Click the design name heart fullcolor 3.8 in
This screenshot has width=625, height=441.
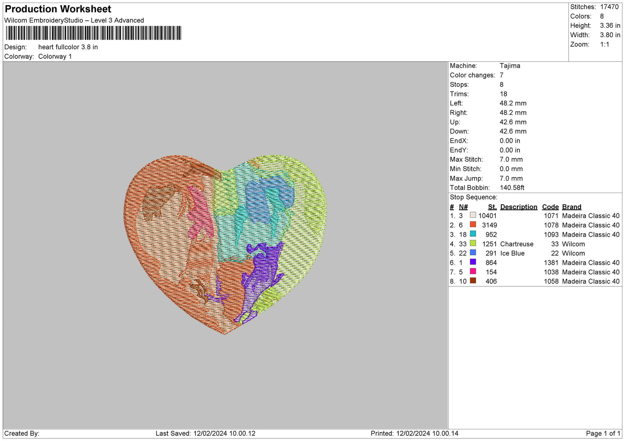click(x=68, y=47)
